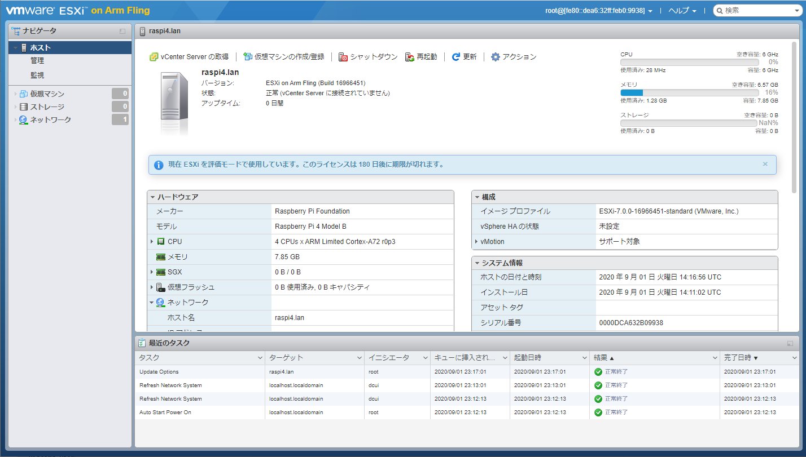The image size is (806, 457).
Task: Click the actions (アクション) button
Action: click(514, 57)
